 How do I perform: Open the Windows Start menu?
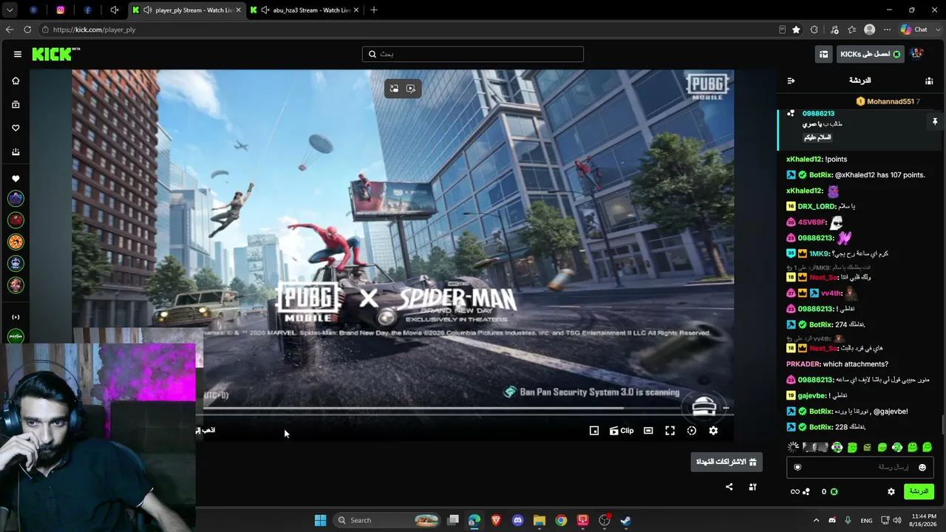pos(320,520)
